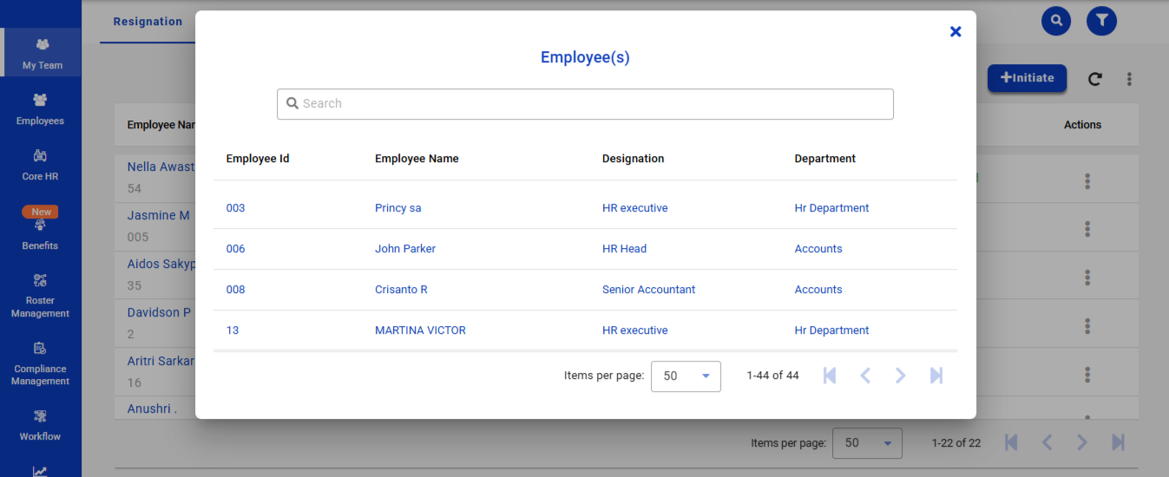Click the employee Search field

pos(585,104)
